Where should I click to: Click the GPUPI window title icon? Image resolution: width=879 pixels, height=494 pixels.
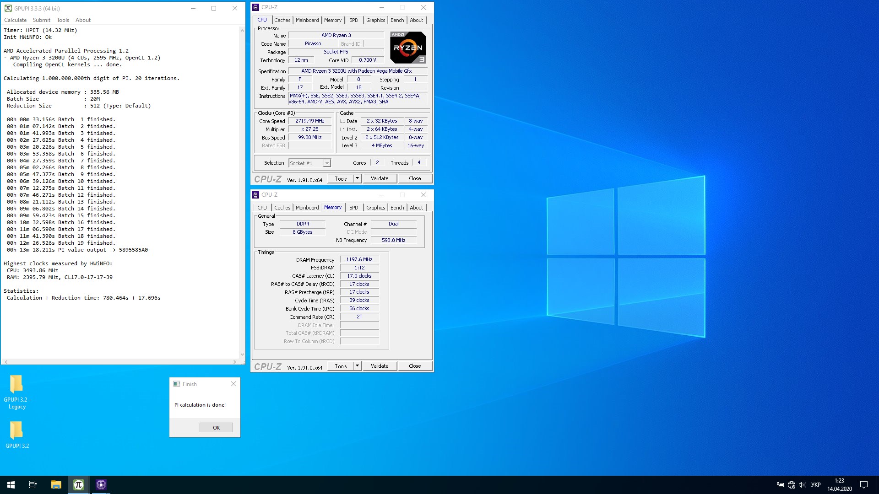pyautogui.click(x=8, y=8)
